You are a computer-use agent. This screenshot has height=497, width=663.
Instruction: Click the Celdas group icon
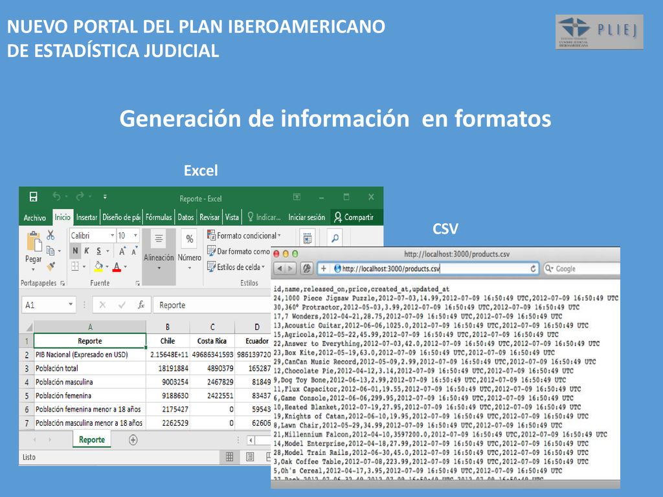point(308,238)
